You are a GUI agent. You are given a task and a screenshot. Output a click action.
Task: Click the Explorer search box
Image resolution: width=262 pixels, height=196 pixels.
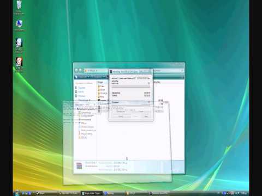point(169,71)
